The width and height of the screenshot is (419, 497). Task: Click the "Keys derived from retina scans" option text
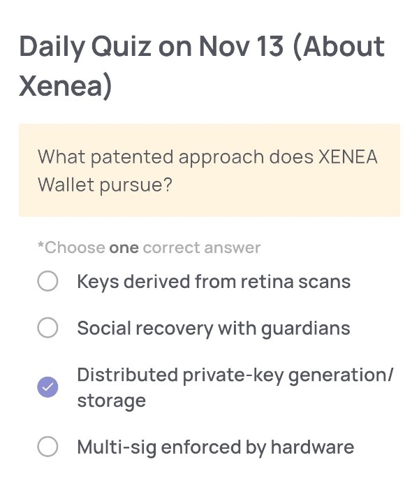[x=214, y=282]
